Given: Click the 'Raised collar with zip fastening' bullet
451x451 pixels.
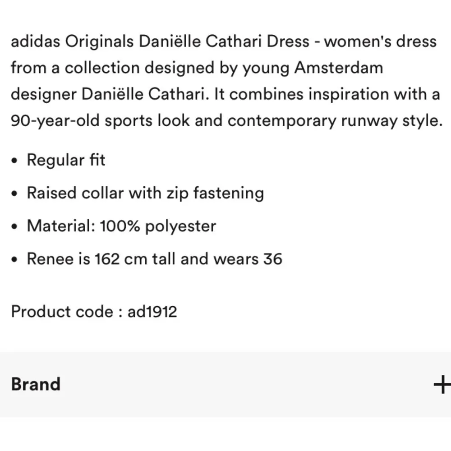Looking at the screenshot, I should (145, 193).
